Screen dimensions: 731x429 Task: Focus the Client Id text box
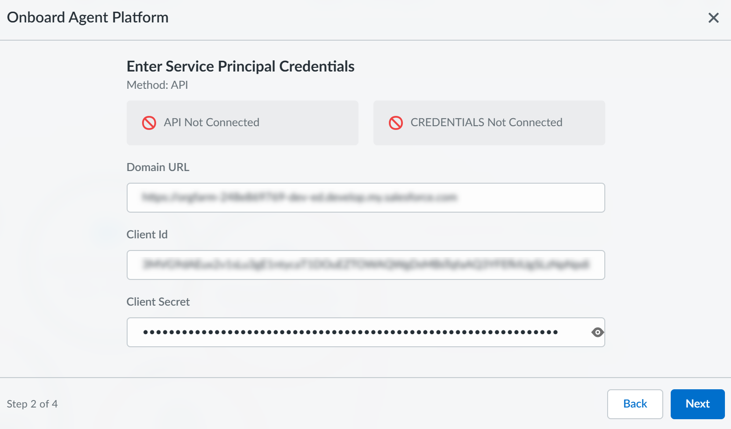365,265
